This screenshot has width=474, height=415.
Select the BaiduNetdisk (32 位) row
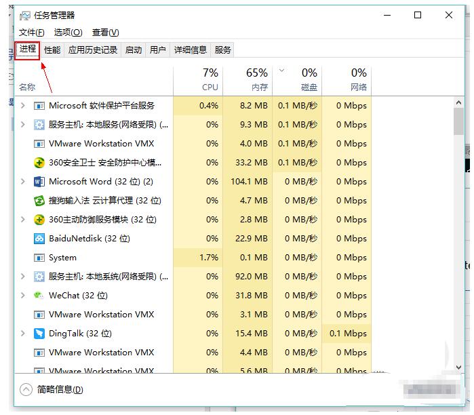(x=193, y=239)
